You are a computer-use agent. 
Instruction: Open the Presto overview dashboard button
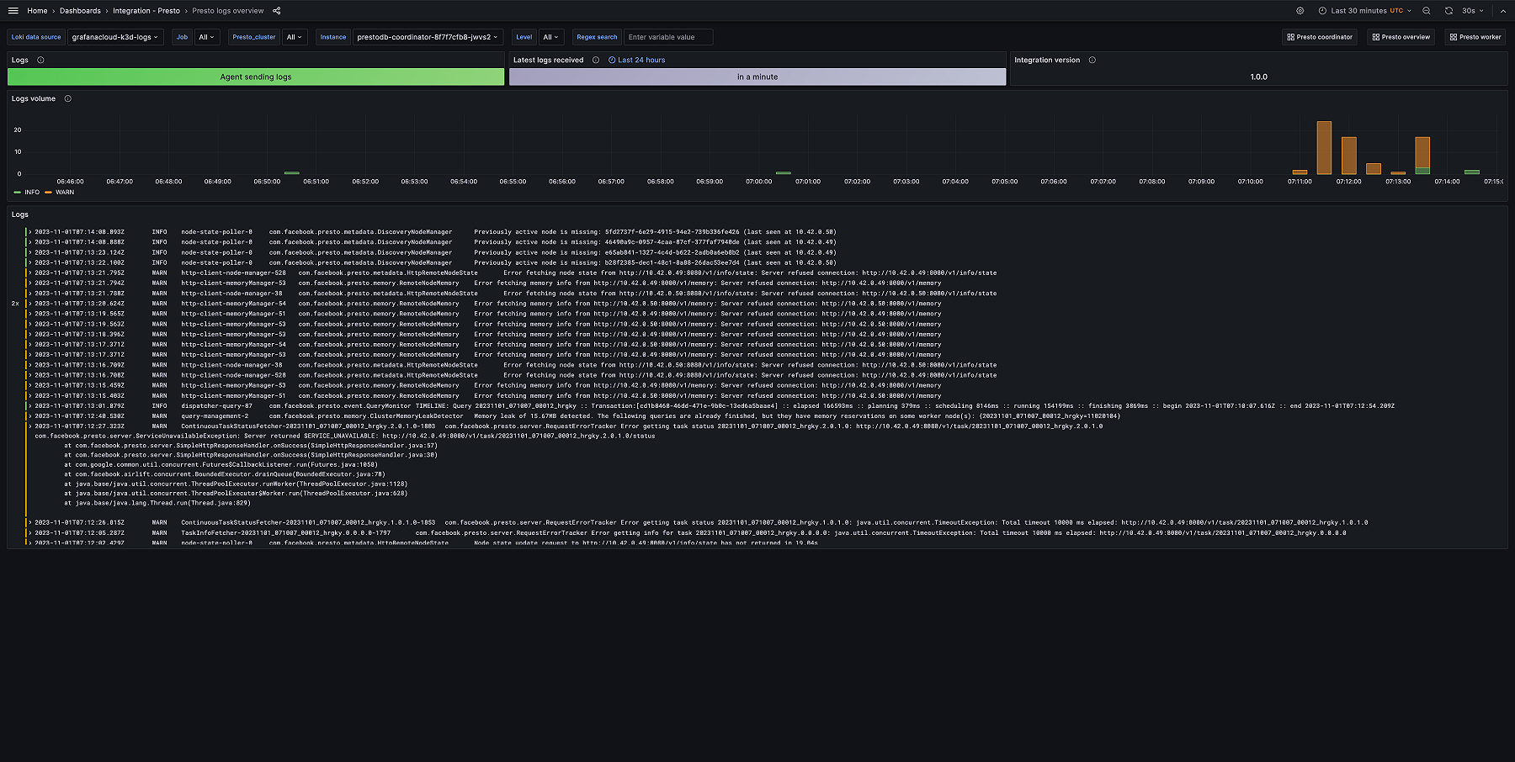pyautogui.click(x=1401, y=37)
